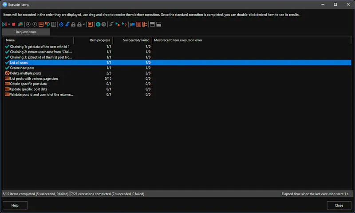This screenshot has width=355, height=213.
Task: Click the elapsed time status text
Action: pyautogui.click(x=315, y=194)
